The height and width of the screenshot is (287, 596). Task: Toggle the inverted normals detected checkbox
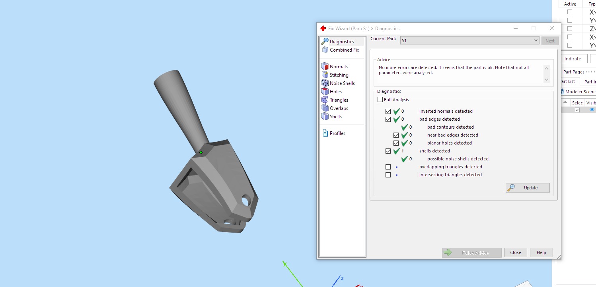point(388,111)
